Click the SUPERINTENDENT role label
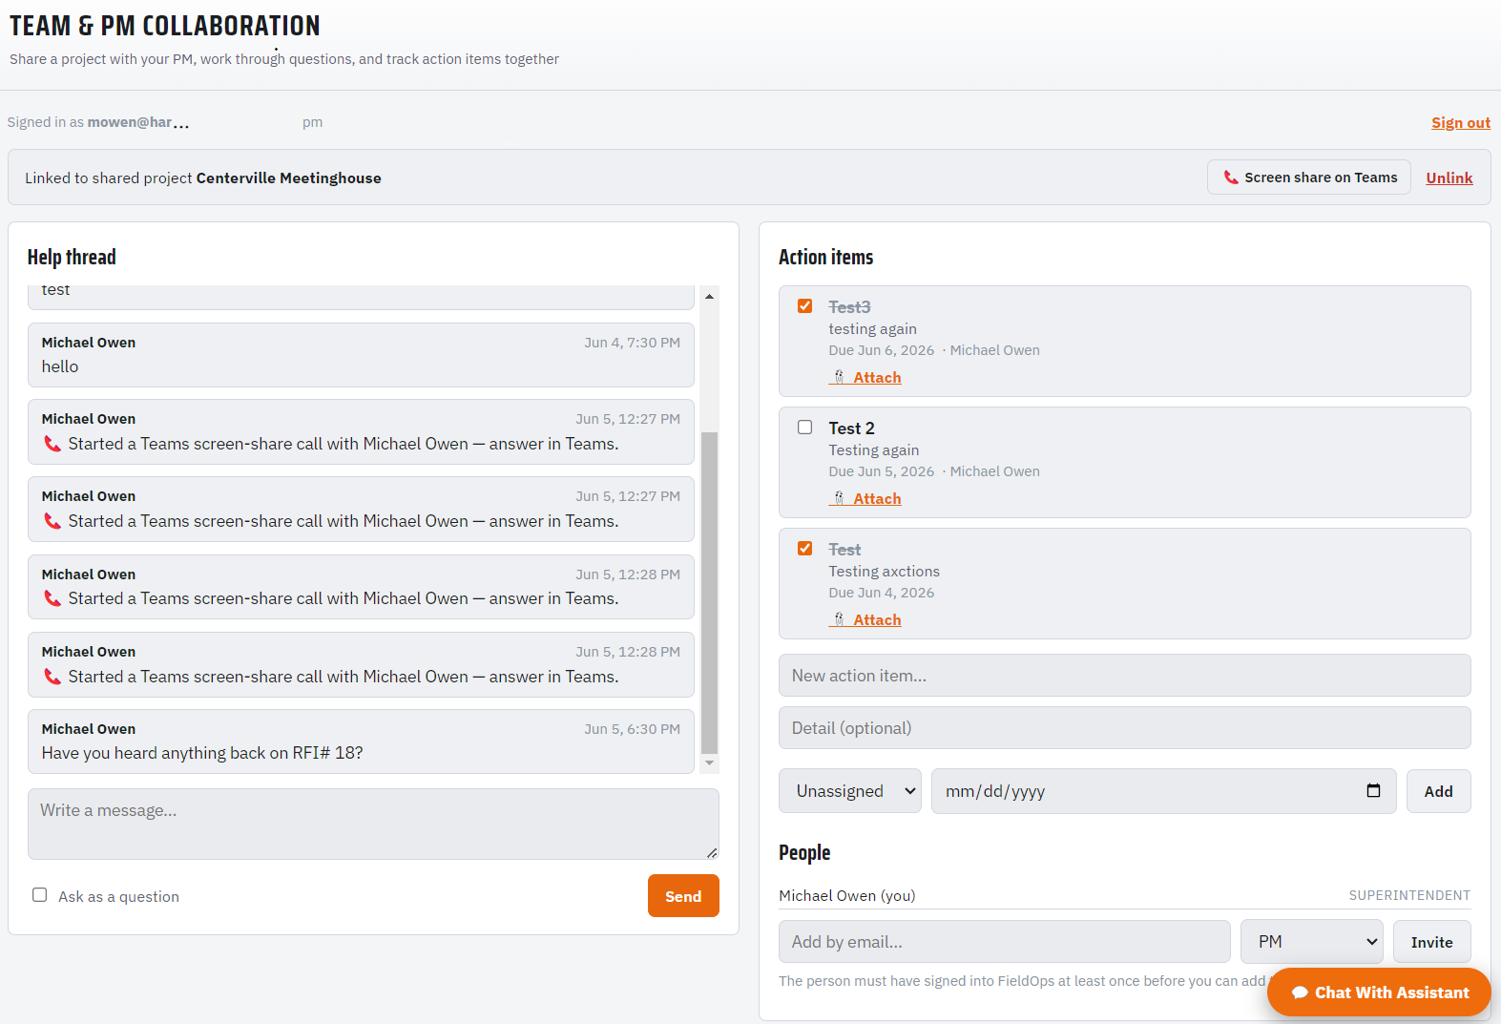Image resolution: width=1501 pixels, height=1024 pixels. pyautogui.click(x=1409, y=895)
